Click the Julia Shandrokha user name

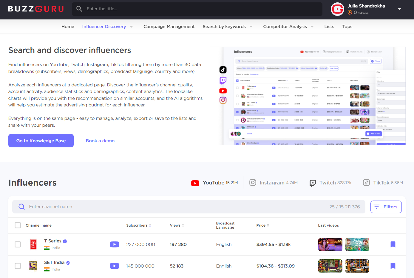click(x=366, y=6)
